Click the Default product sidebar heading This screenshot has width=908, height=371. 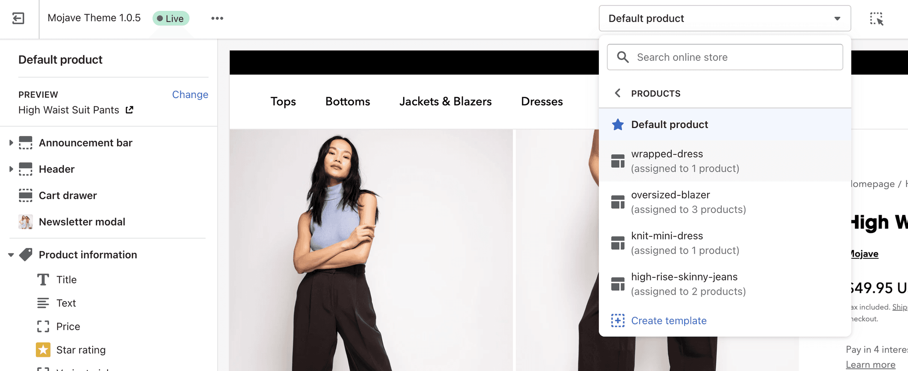(60, 59)
